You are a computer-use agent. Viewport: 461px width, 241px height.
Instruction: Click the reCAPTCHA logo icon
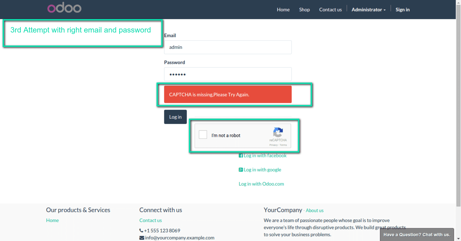278,132
